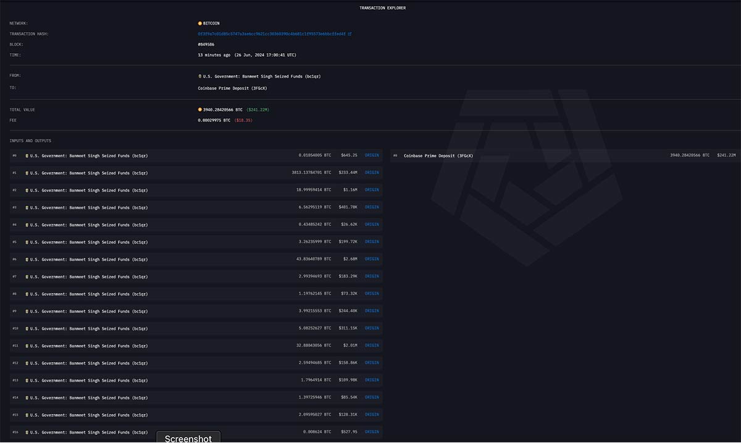
Task: Click ORIGIN link for input #0
Action: click(x=372, y=155)
